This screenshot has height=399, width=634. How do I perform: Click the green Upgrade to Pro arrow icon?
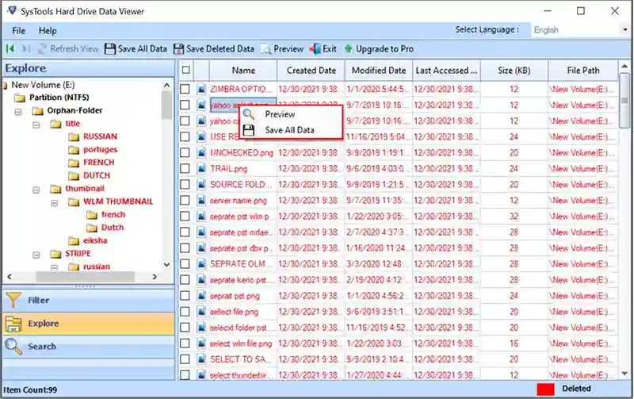coord(348,49)
